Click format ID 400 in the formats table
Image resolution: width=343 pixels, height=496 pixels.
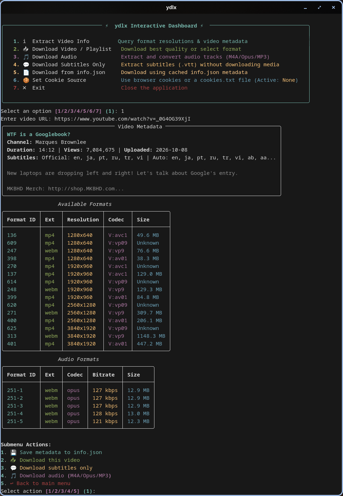click(12, 320)
